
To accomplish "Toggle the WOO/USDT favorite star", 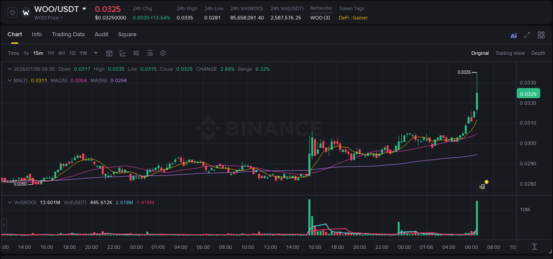I will click(12, 12).
